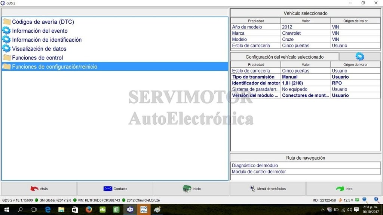Screen dimensions: 383x215
Task: Click the gear icon beside Configuración del vehículo seleccionado
Action: 359,56
